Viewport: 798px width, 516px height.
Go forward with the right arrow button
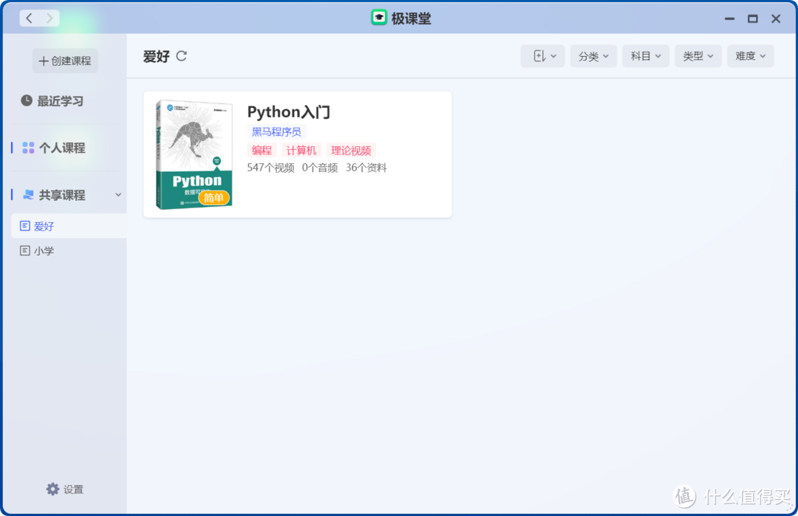50,18
